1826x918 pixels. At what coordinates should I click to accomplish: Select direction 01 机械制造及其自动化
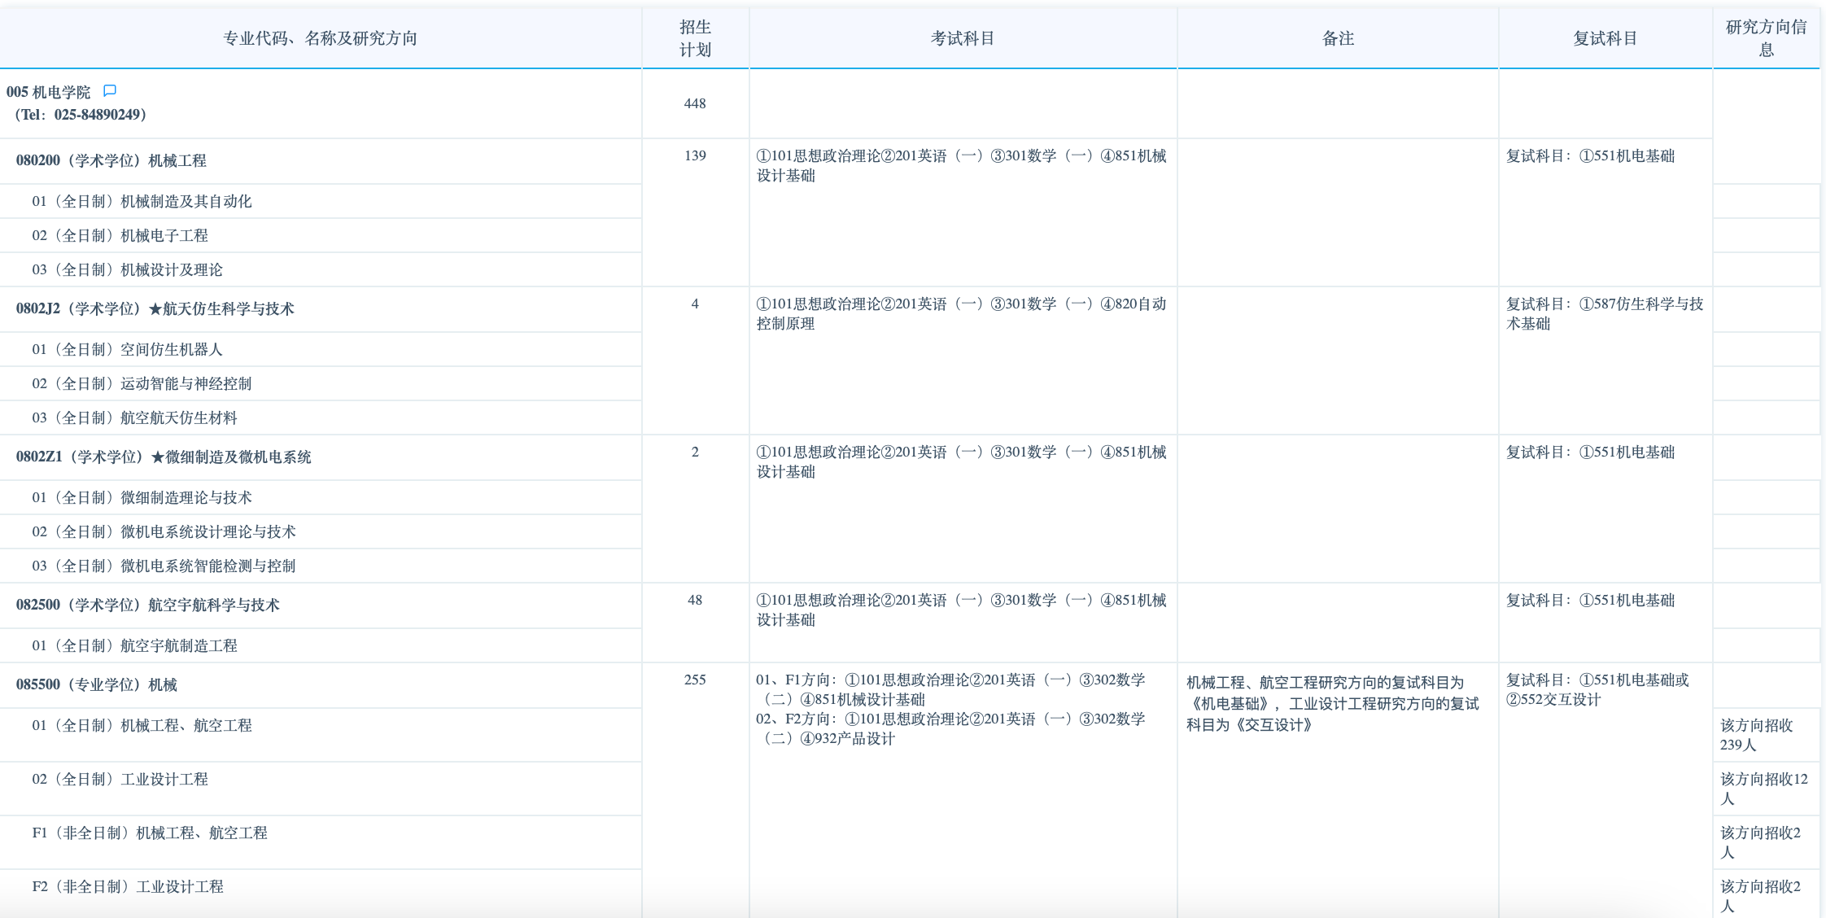(142, 201)
